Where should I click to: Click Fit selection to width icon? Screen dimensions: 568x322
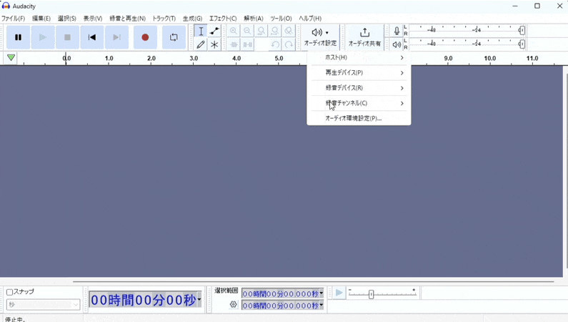coord(261,31)
